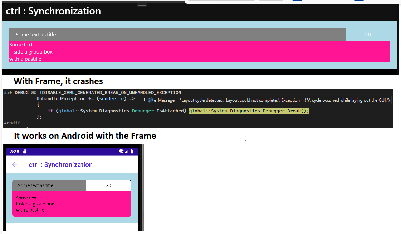Click 'sender' parameter in lambda expression
Viewport: 401px width, 234px height.
(107, 99)
